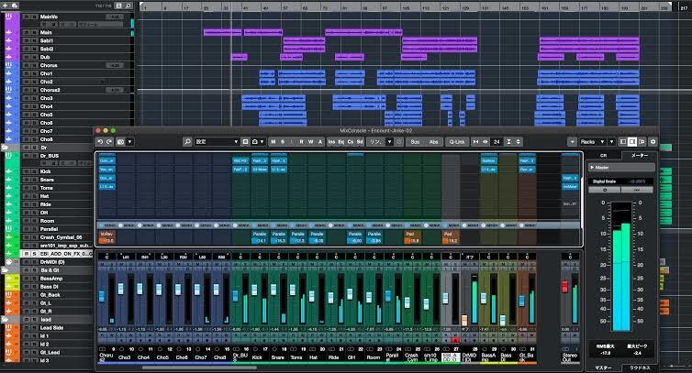Toggle suspend automation A button

point(320,141)
